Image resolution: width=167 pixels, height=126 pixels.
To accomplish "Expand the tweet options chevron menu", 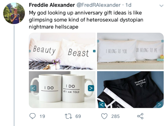I will click(162, 6).
